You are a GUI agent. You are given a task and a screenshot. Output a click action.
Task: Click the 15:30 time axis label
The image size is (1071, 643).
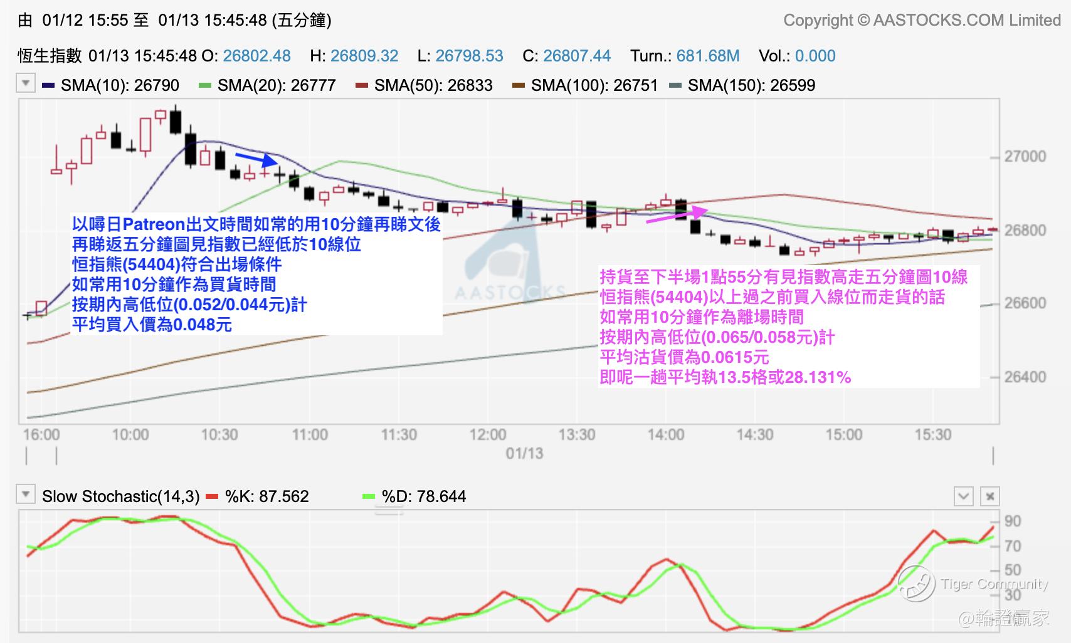coord(933,434)
